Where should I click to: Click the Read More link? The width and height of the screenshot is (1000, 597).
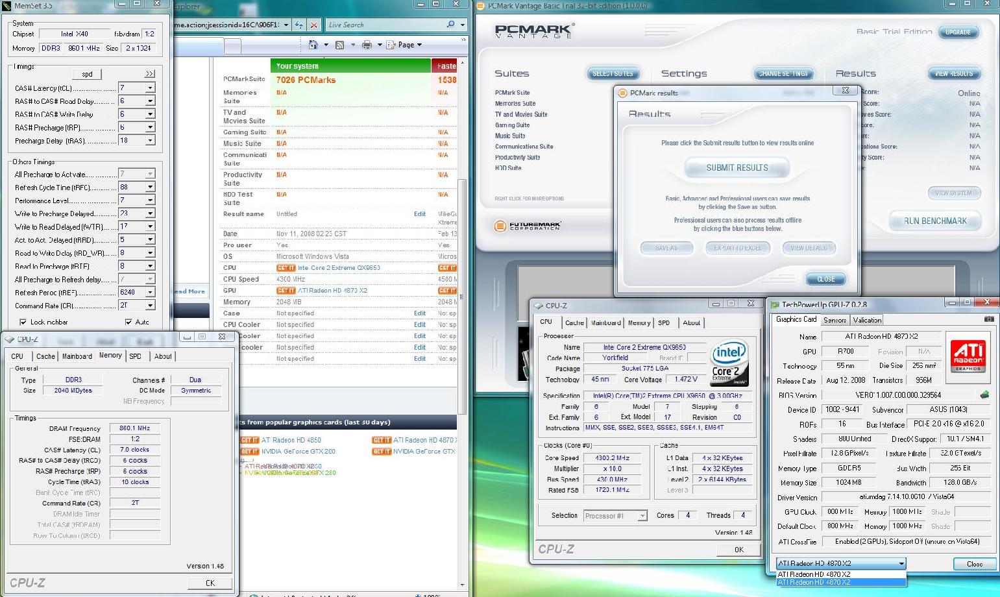click(189, 291)
